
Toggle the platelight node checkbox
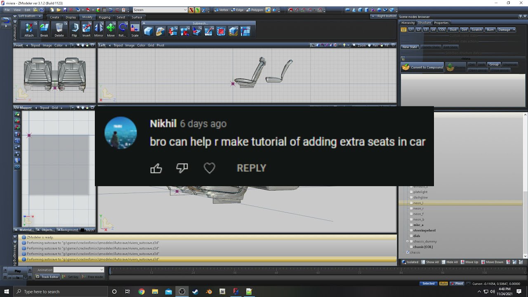pyautogui.click(x=411, y=192)
